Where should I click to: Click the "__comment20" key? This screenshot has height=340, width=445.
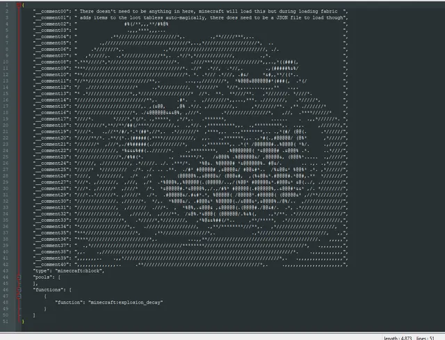tap(51, 138)
